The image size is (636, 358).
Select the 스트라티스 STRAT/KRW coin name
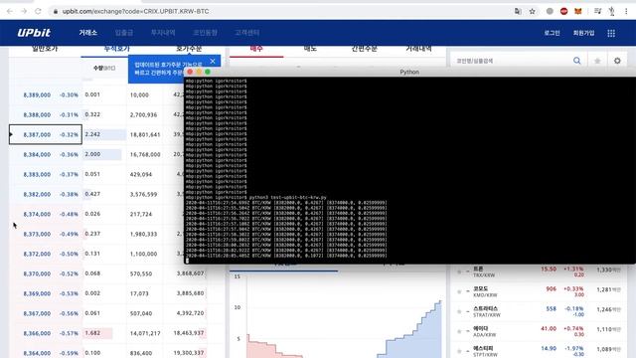[x=487, y=311]
